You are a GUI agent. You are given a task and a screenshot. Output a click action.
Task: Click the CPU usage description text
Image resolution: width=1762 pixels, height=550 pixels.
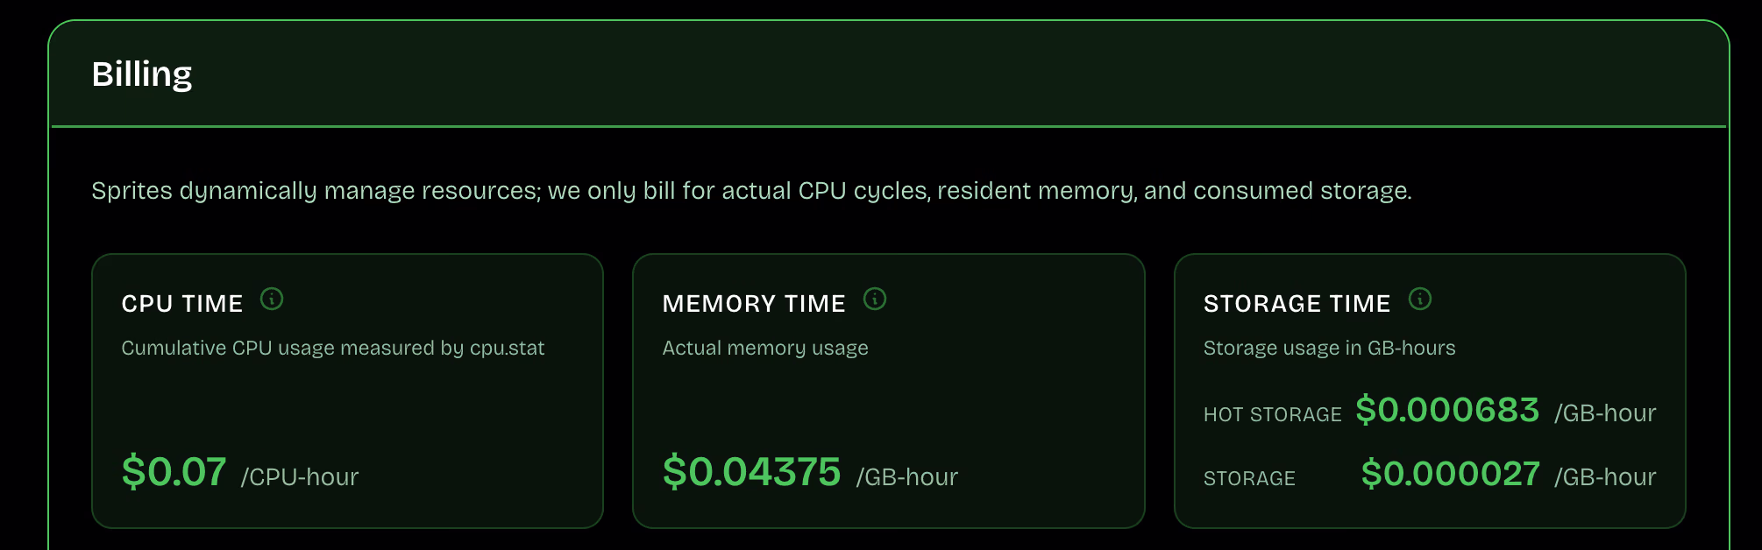click(x=331, y=348)
